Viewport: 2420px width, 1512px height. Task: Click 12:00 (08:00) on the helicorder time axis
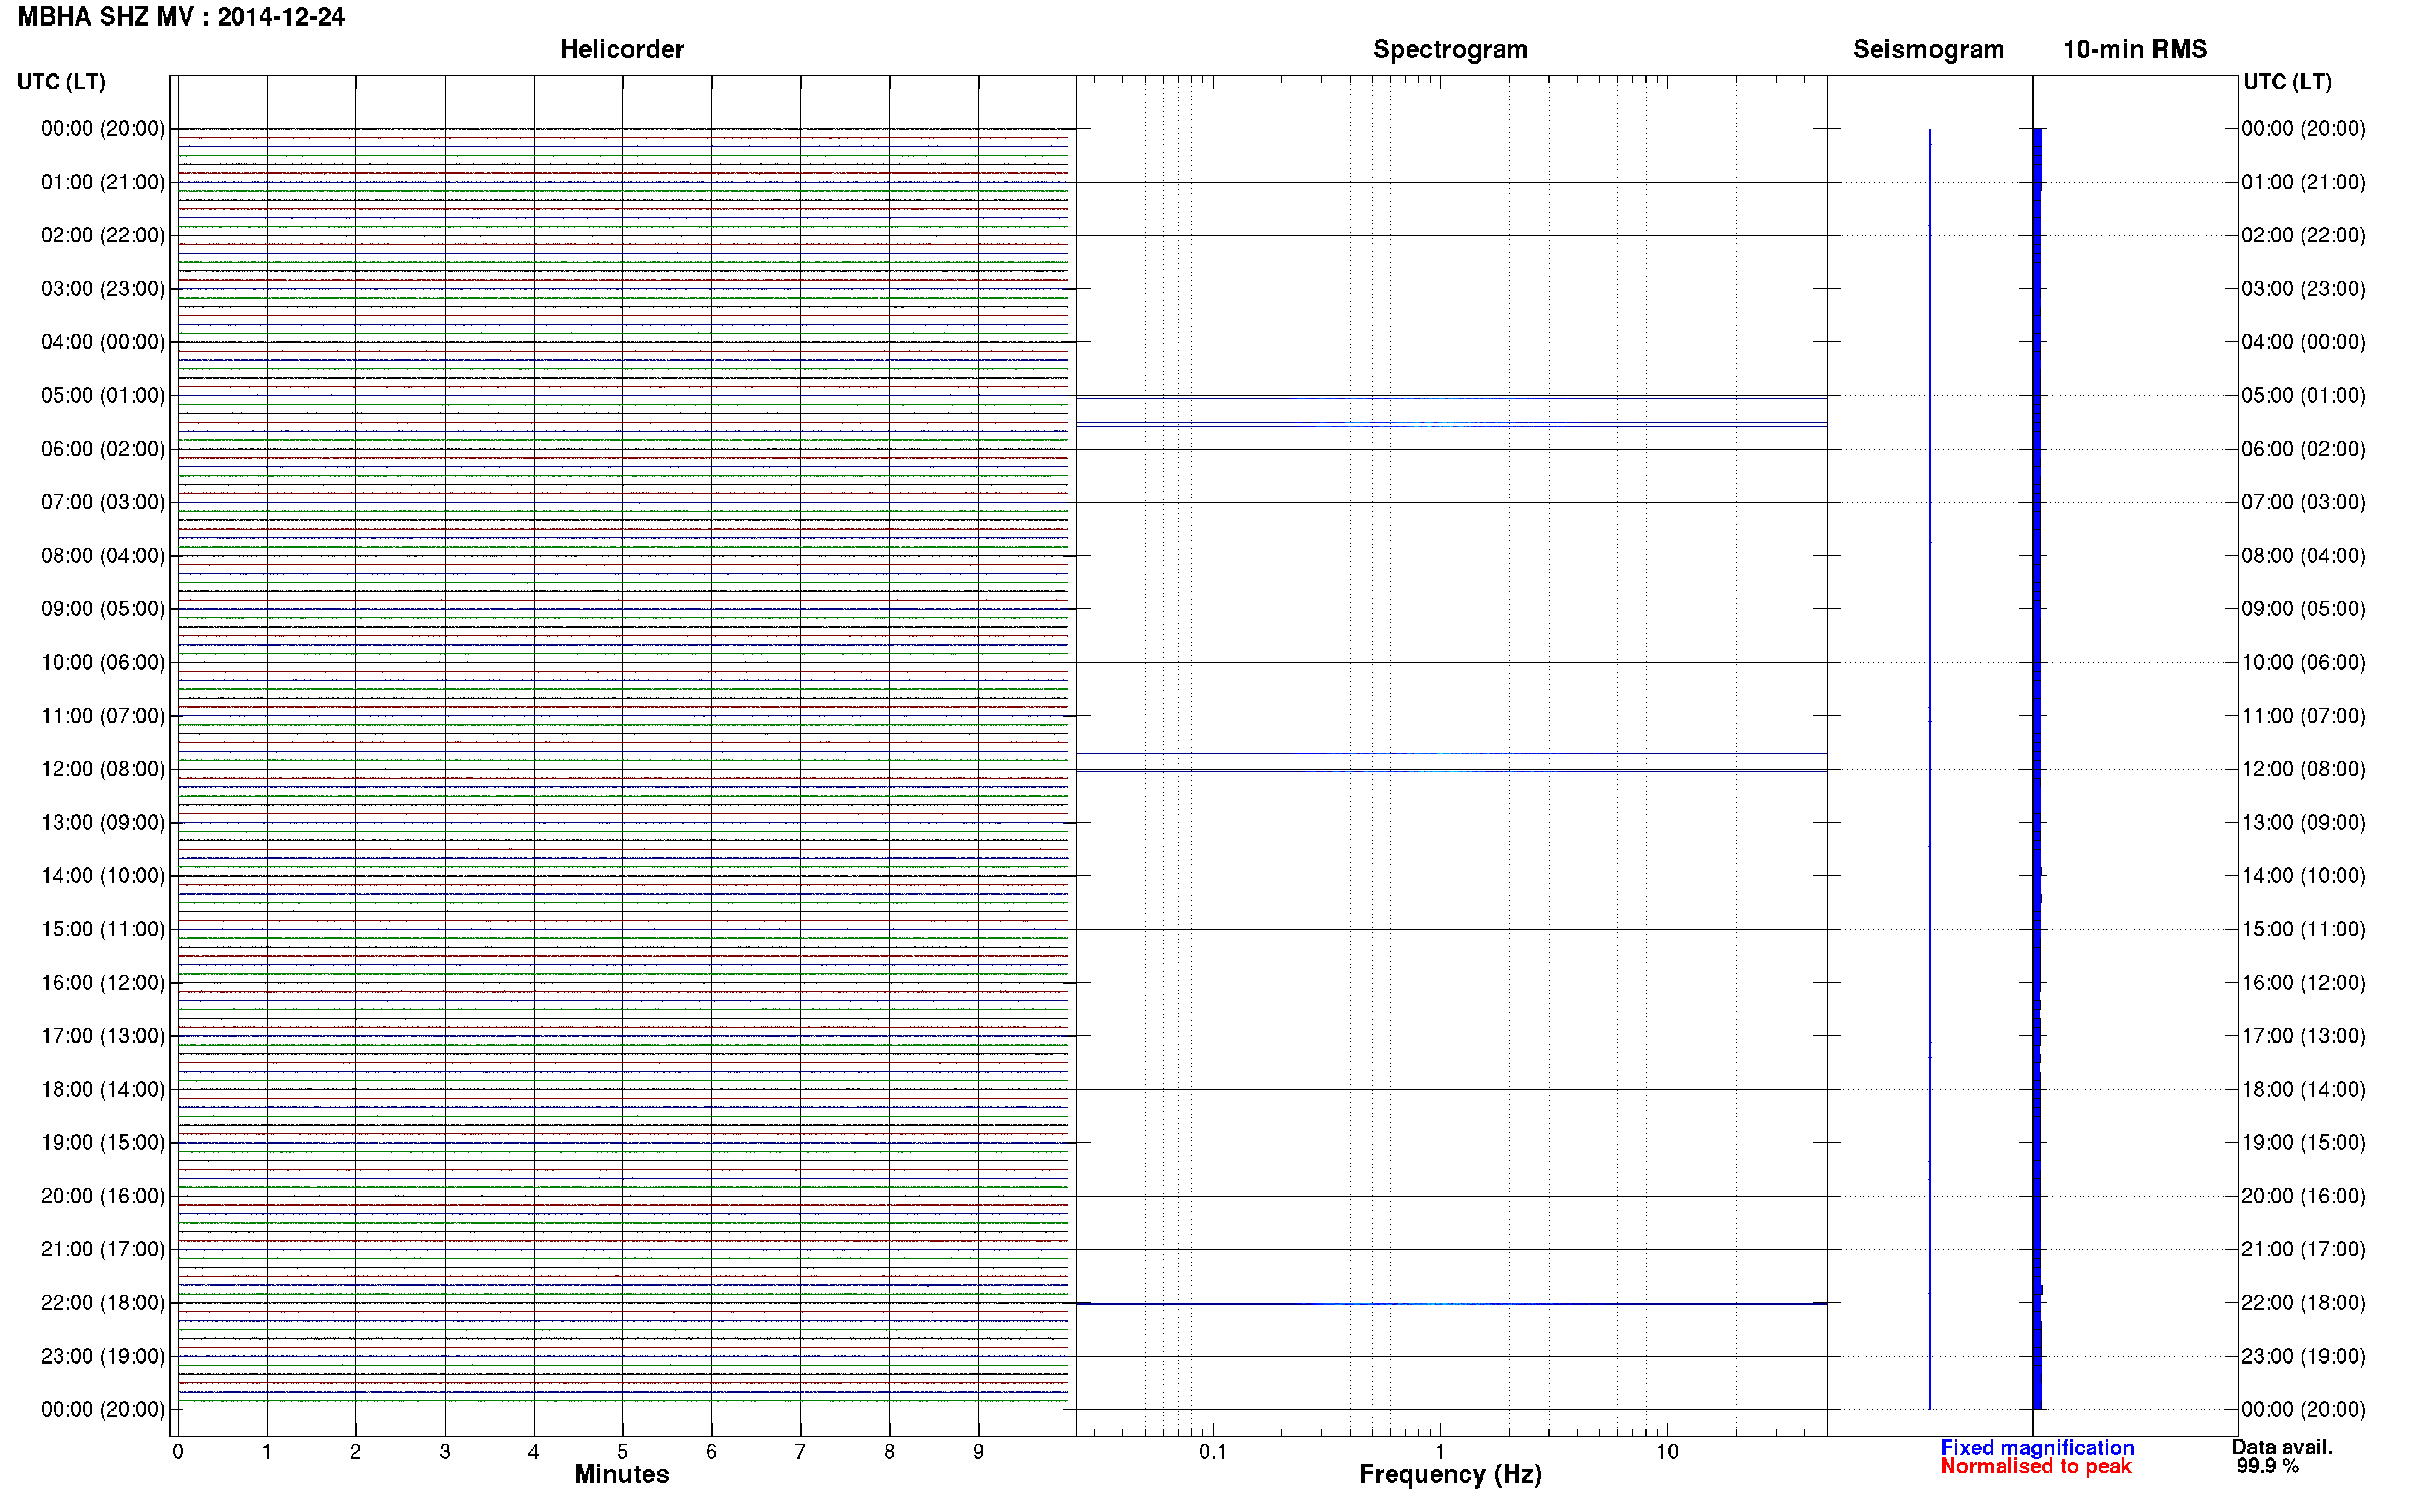pyautogui.click(x=103, y=769)
